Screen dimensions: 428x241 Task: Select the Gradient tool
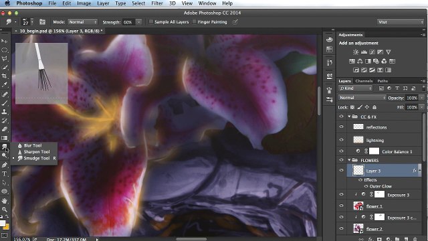tap(5, 138)
